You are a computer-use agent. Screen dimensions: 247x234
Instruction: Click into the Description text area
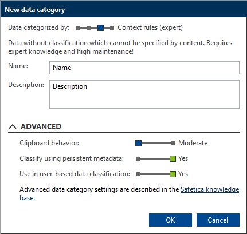pyautogui.click(x=144, y=94)
